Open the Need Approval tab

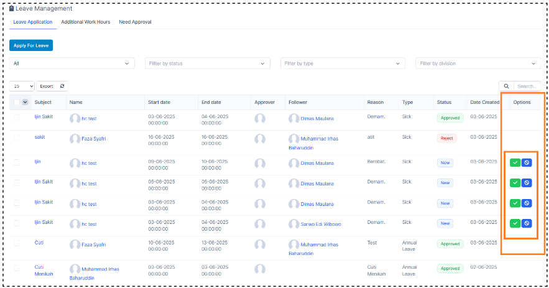pos(135,22)
